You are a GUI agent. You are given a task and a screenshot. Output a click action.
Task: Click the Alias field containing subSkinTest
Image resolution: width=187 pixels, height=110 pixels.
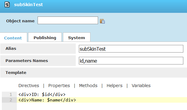(x=131, y=49)
